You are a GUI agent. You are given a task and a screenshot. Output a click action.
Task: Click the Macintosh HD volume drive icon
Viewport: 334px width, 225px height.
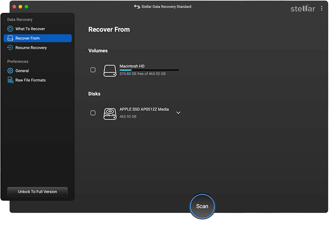109,70
